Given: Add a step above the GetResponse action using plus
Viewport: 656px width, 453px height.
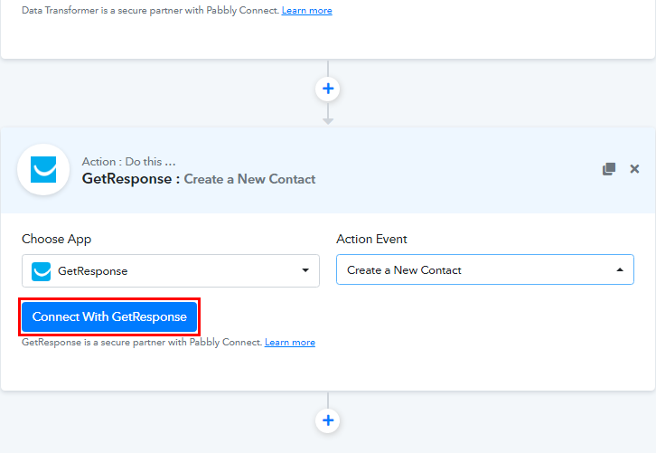Looking at the screenshot, I should coord(328,89).
